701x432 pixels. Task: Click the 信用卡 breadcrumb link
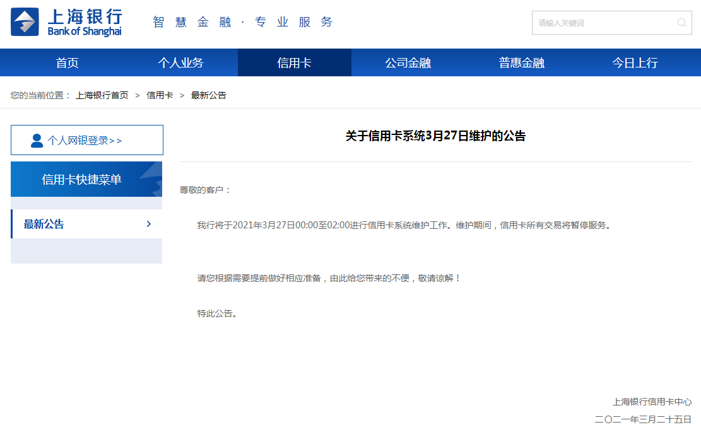160,95
